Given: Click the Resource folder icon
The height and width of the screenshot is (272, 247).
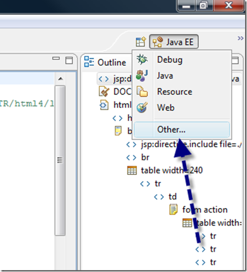Looking at the screenshot, I should coord(142,91).
